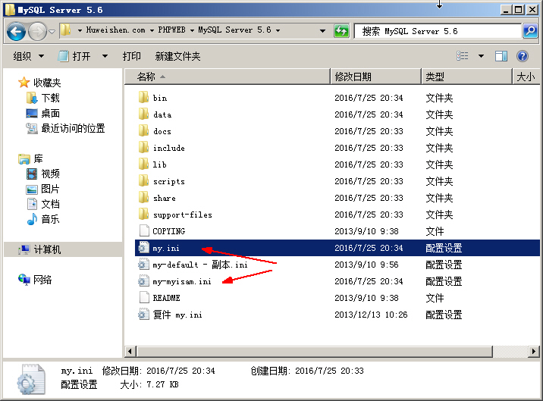
Task: Open the view options dropdown arrow
Action: click(479, 56)
